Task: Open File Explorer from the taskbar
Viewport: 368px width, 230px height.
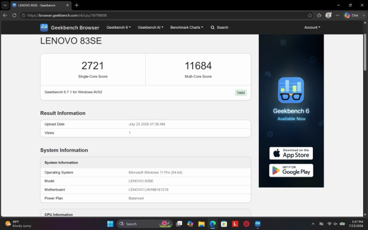Action: point(201,224)
